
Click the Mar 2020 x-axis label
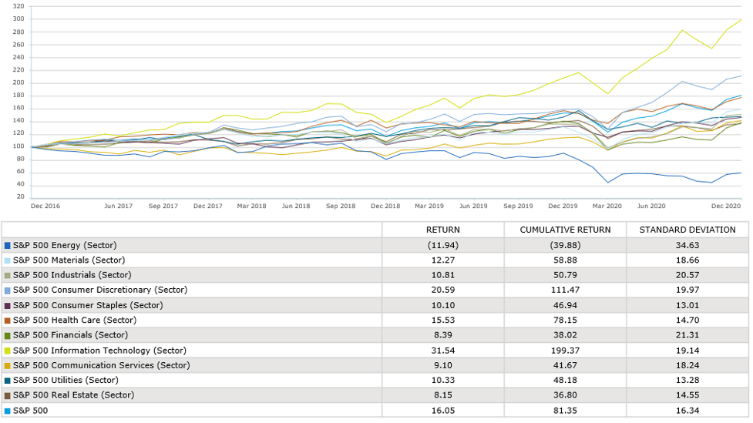(x=607, y=206)
